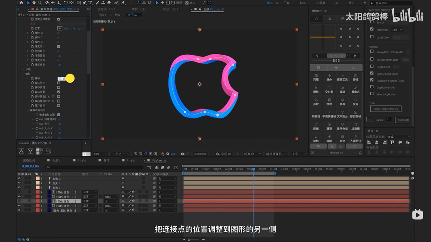Open the 默认 workspace tab

pyautogui.click(x=270, y=3)
